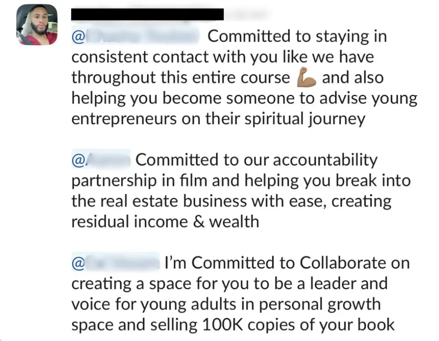Click the flexed biceps emoji
The width and height of the screenshot is (439, 341).
click(x=307, y=78)
